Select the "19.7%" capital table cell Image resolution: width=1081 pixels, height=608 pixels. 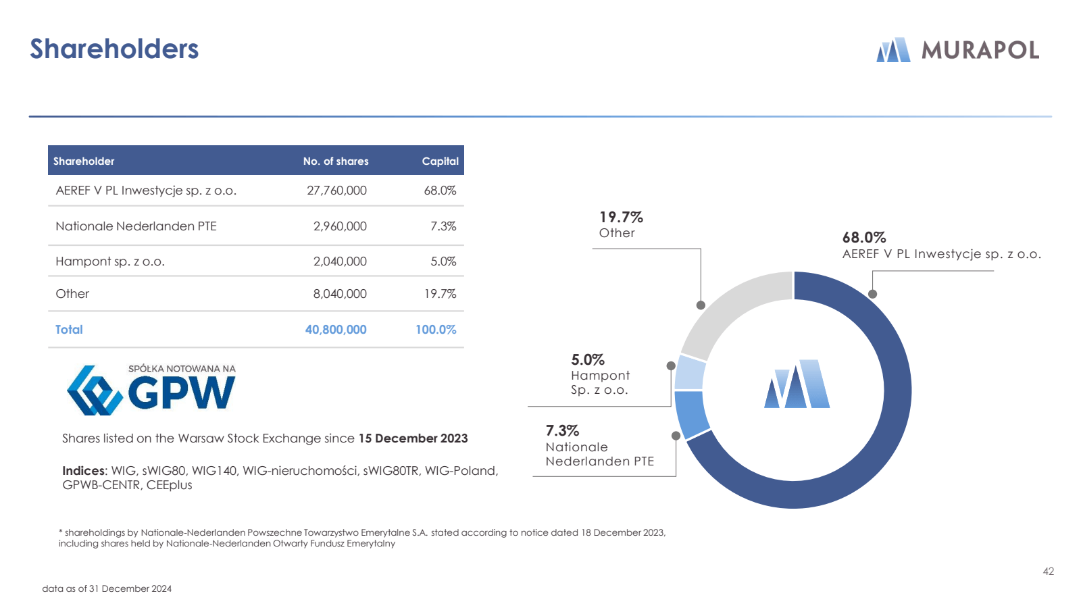click(x=440, y=294)
